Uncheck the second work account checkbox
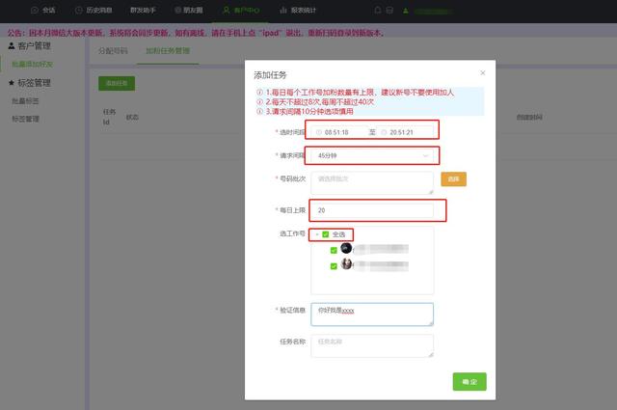This screenshot has height=410, width=617. (334, 264)
